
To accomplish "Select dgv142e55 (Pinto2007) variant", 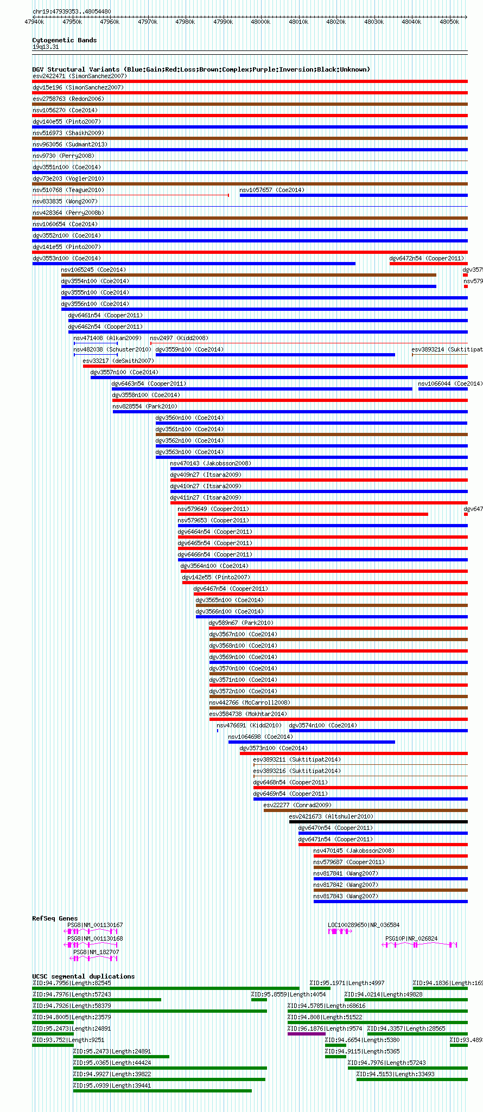I will 216,577.
